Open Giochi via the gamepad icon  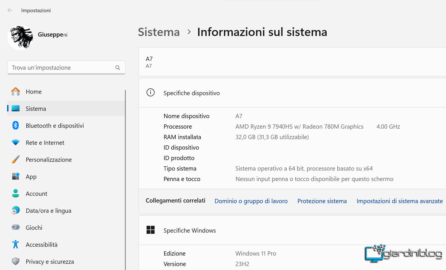point(16,227)
